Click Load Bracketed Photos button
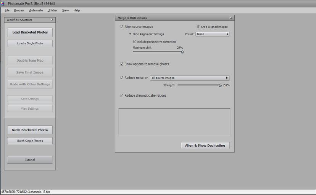Viewport: 316px width, 195px height. (x=30, y=32)
